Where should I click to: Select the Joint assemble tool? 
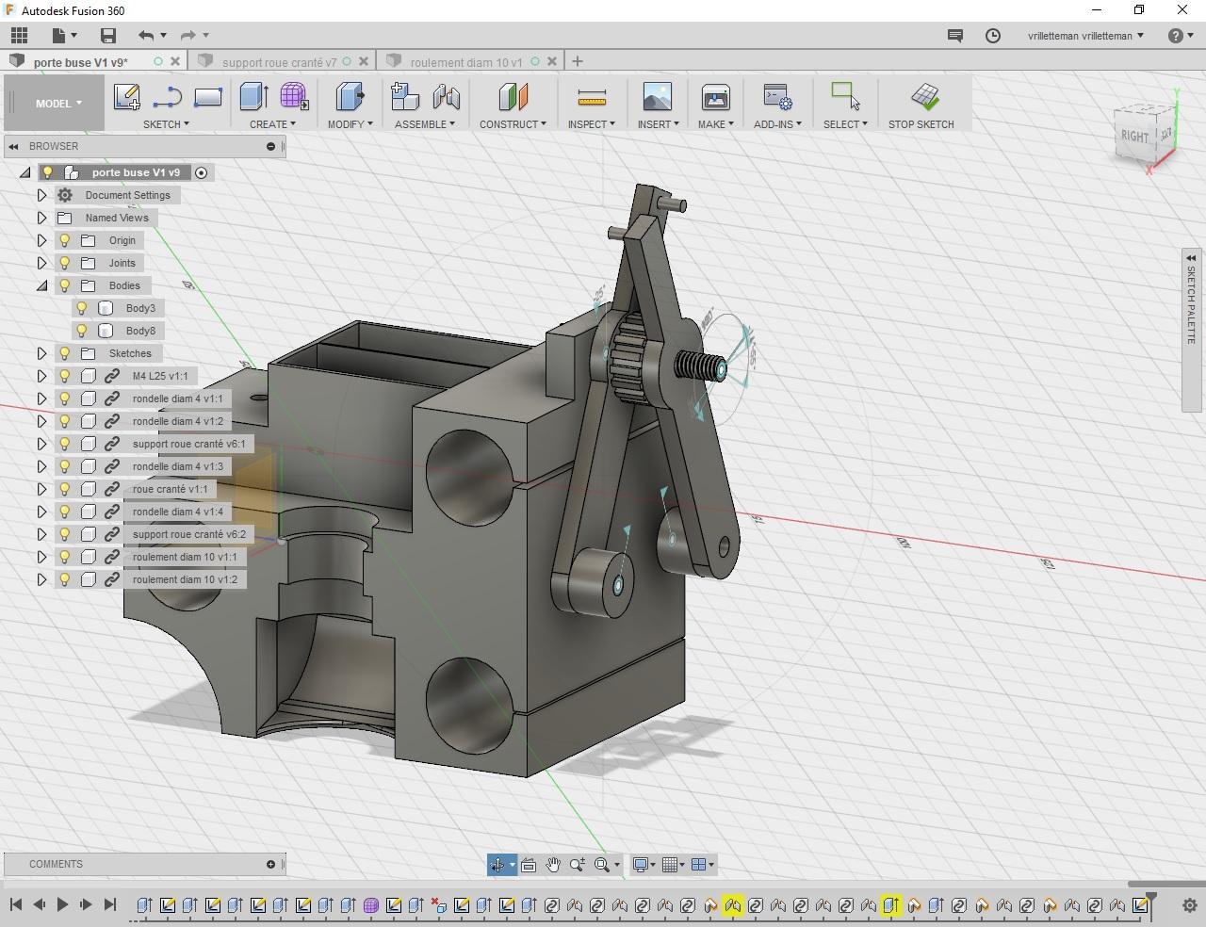446,96
